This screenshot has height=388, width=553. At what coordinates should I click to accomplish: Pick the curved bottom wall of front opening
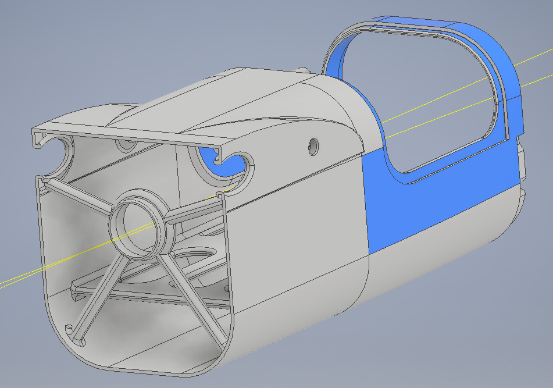pyautogui.click(x=145, y=364)
